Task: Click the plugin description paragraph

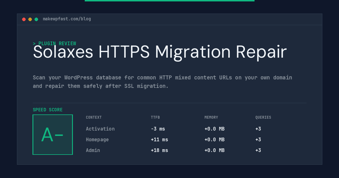Action: (162, 82)
